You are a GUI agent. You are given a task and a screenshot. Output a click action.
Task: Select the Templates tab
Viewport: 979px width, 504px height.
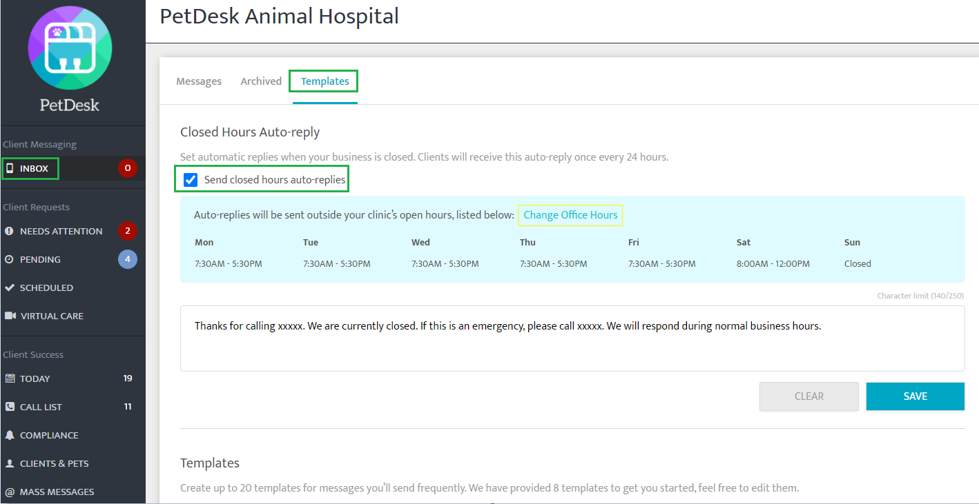324,81
